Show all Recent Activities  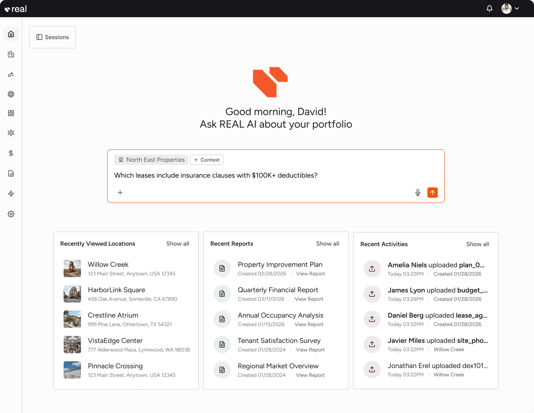click(x=478, y=244)
